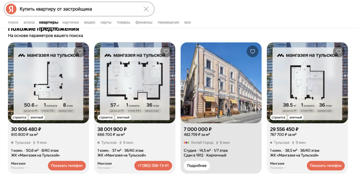Favorite the 57 m² Мангазея apartment

coord(166,52)
